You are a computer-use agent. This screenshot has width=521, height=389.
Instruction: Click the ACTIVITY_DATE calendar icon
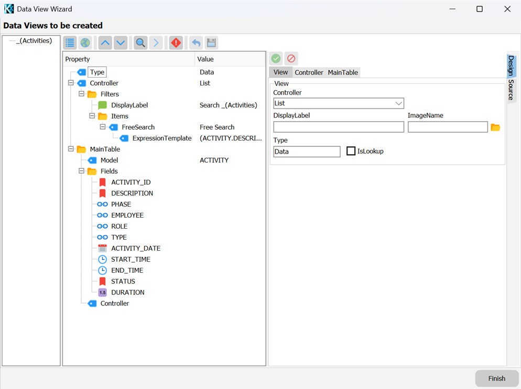point(103,248)
